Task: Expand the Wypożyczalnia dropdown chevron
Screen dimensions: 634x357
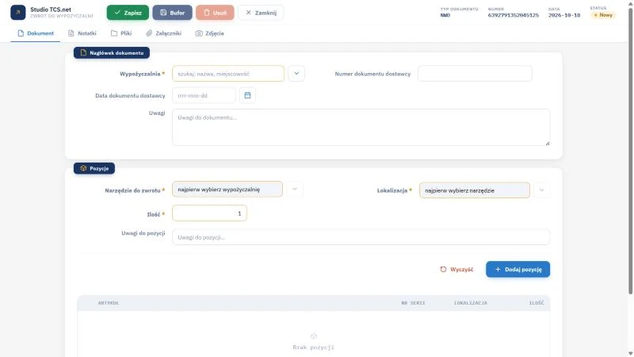Action: point(296,74)
